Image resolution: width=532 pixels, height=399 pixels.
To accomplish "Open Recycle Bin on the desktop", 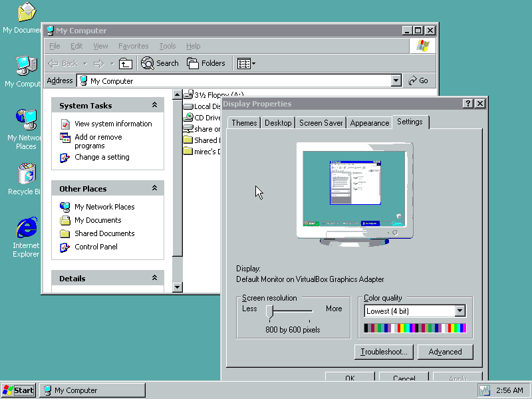I will point(25,175).
